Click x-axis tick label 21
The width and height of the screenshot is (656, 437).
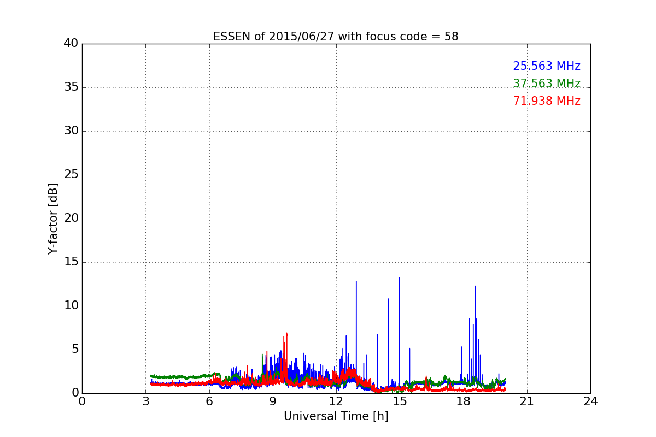[527, 401]
